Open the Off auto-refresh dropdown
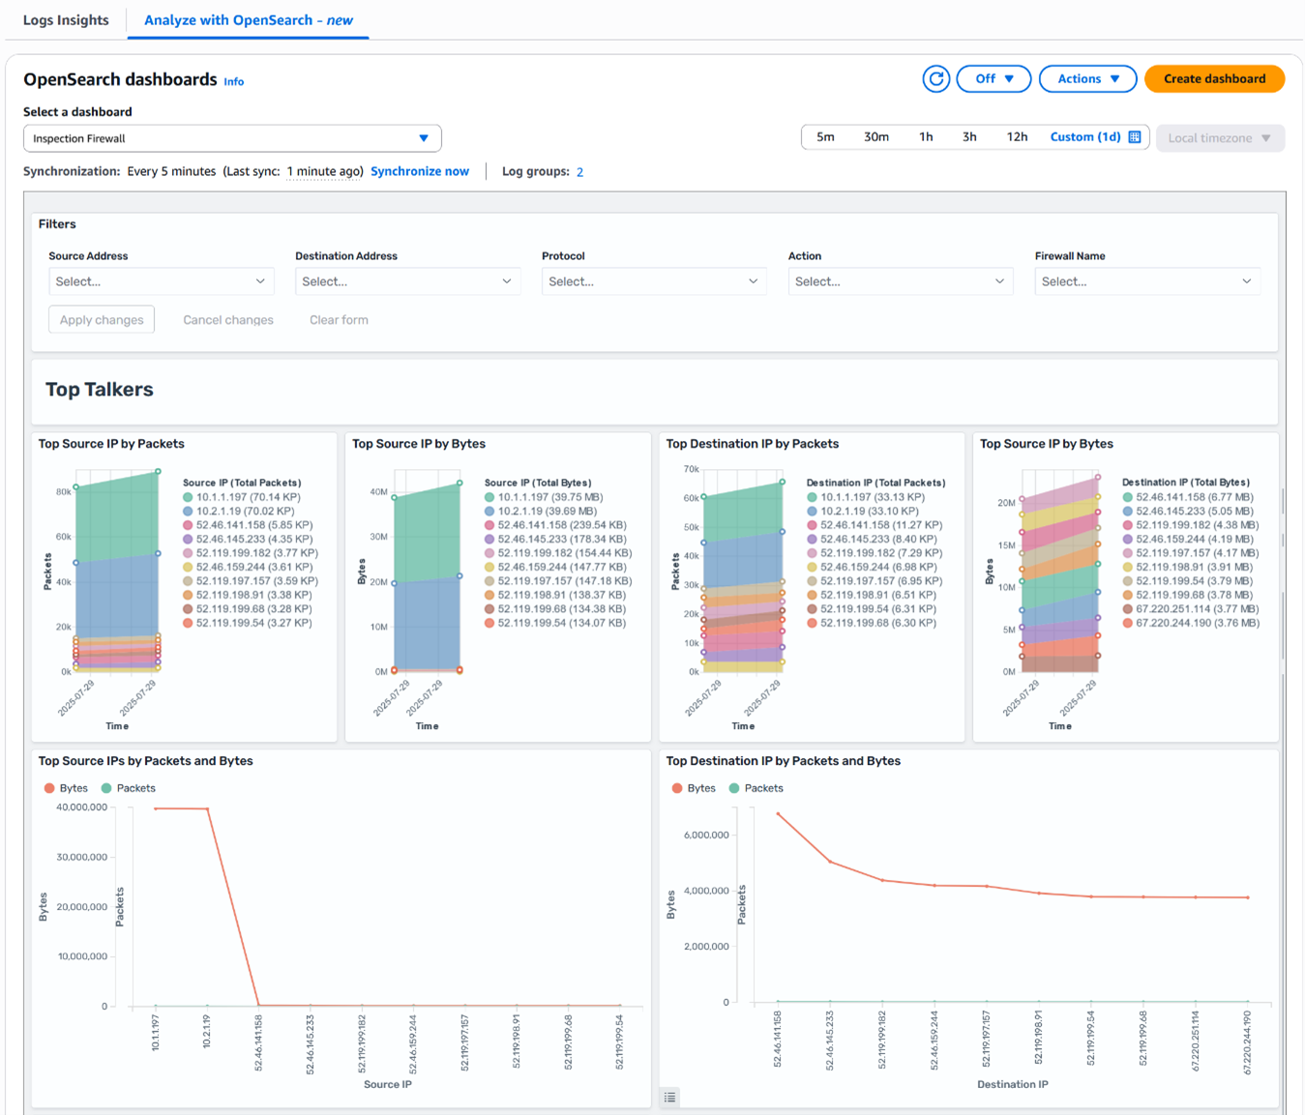Viewport: 1305px width, 1115px height. pyautogui.click(x=994, y=78)
